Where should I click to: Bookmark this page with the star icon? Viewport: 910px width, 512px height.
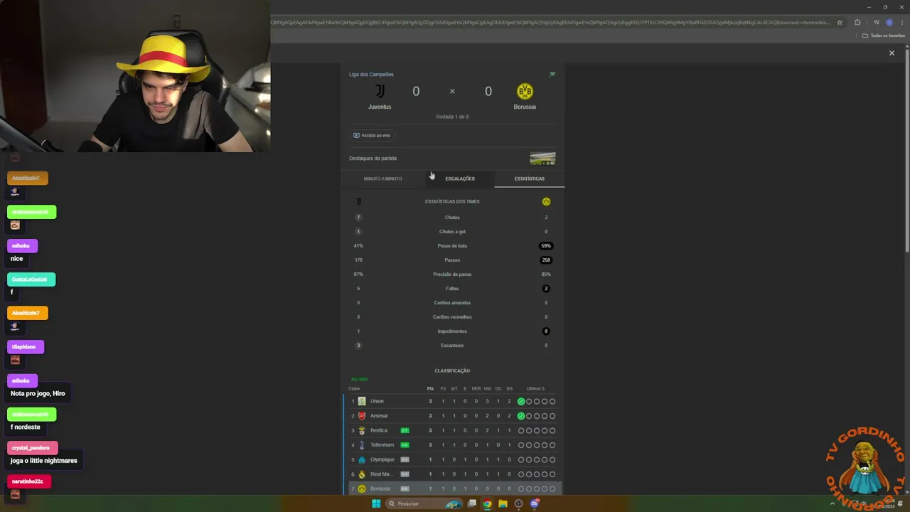click(x=840, y=22)
